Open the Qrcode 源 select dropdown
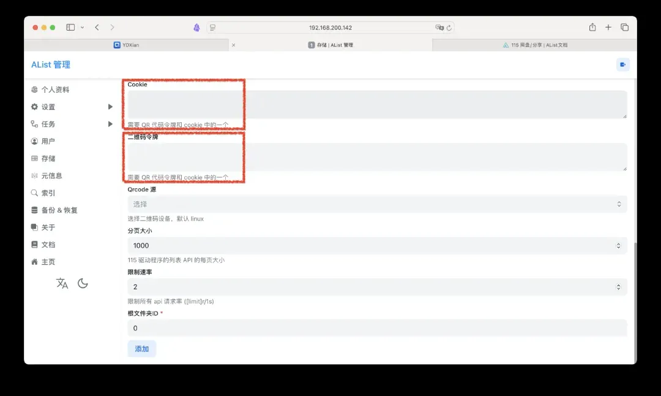 pos(377,204)
